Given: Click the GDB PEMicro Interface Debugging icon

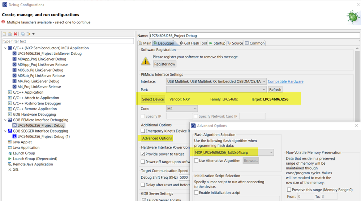Looking at the screenshot, I should click(10, 120).
